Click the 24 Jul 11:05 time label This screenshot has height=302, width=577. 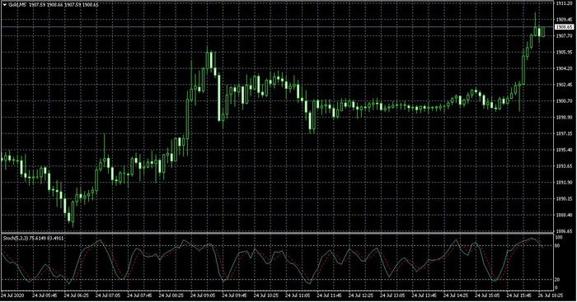pyautogui.click(x=298, y=295)
